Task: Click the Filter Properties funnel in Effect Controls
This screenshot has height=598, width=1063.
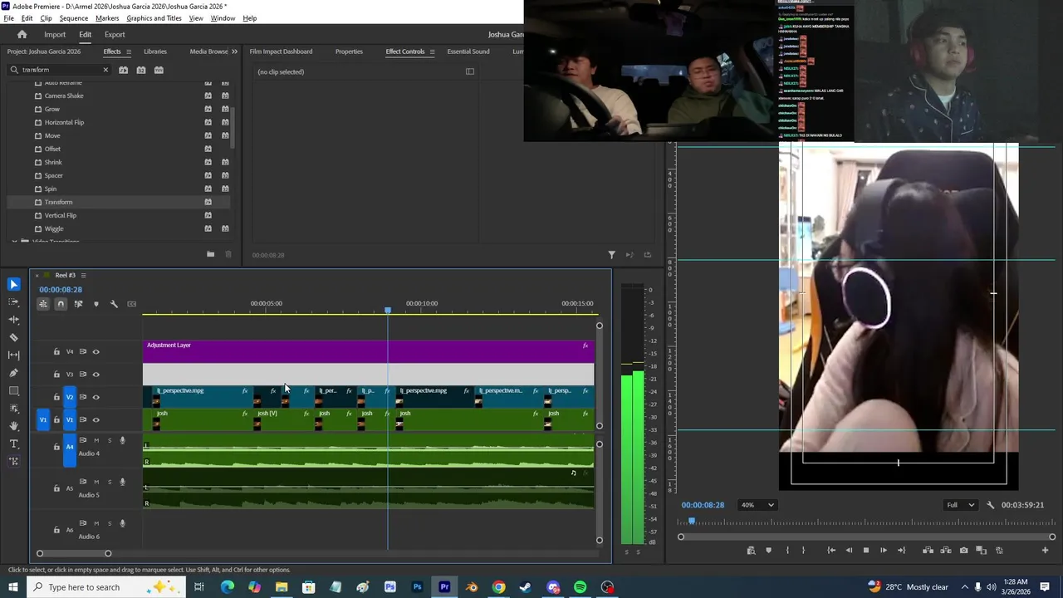Action: tap(611, 255)
